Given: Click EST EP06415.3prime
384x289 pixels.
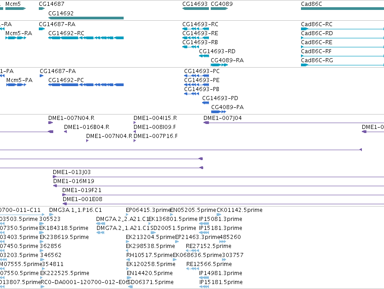Looking at the screenshot, I should [x=127, y=215].
